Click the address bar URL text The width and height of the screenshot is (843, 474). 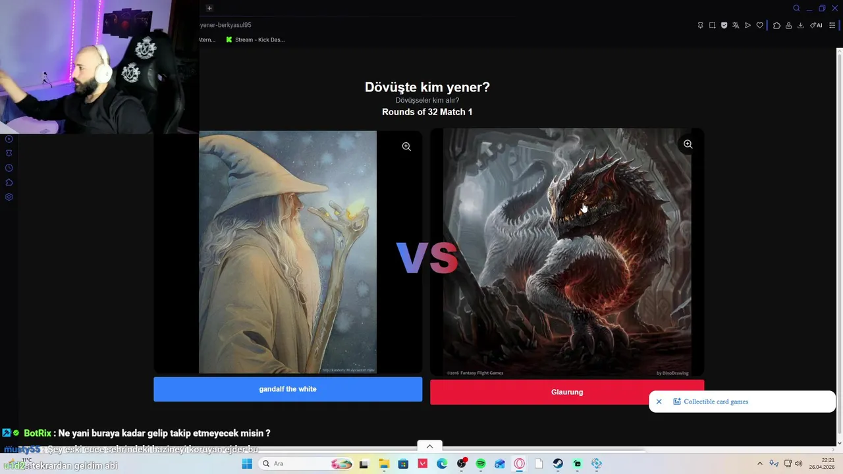225,25
